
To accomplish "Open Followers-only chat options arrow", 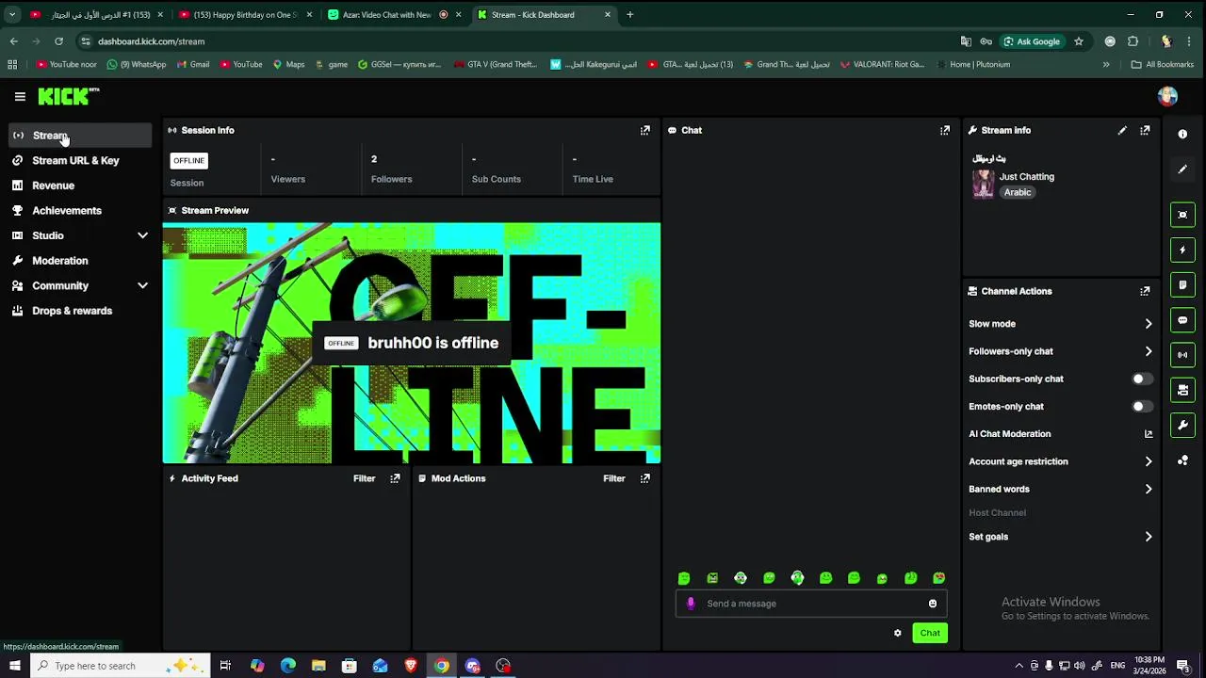I will point(1148,351).
